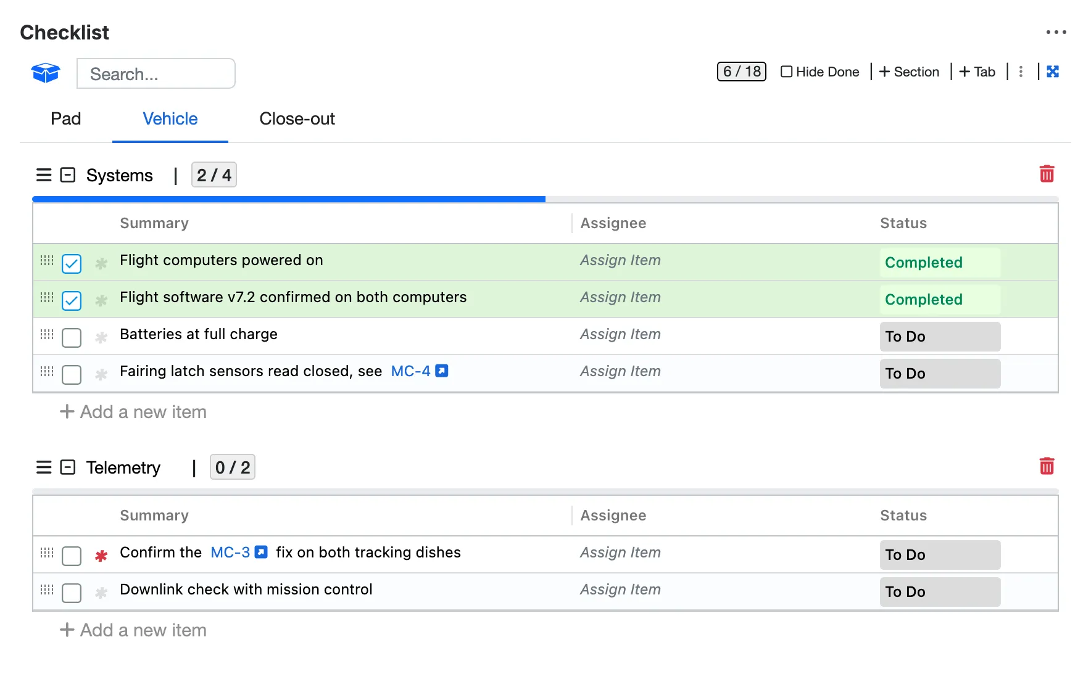This screenshot has width=1091, height=682.
Task: Click the blue fullscreen expand icon
Action: pos(1053,72)
